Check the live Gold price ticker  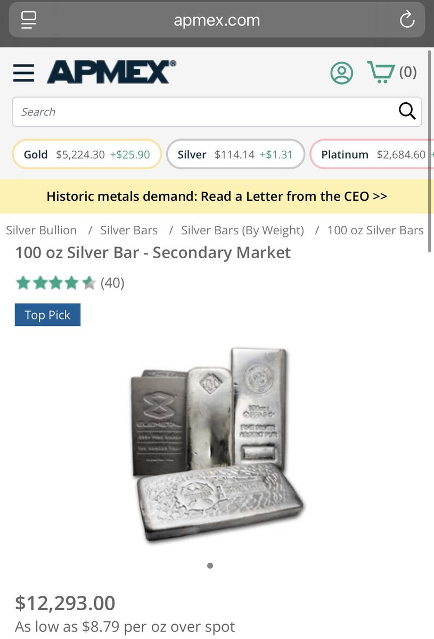[86, 154]
